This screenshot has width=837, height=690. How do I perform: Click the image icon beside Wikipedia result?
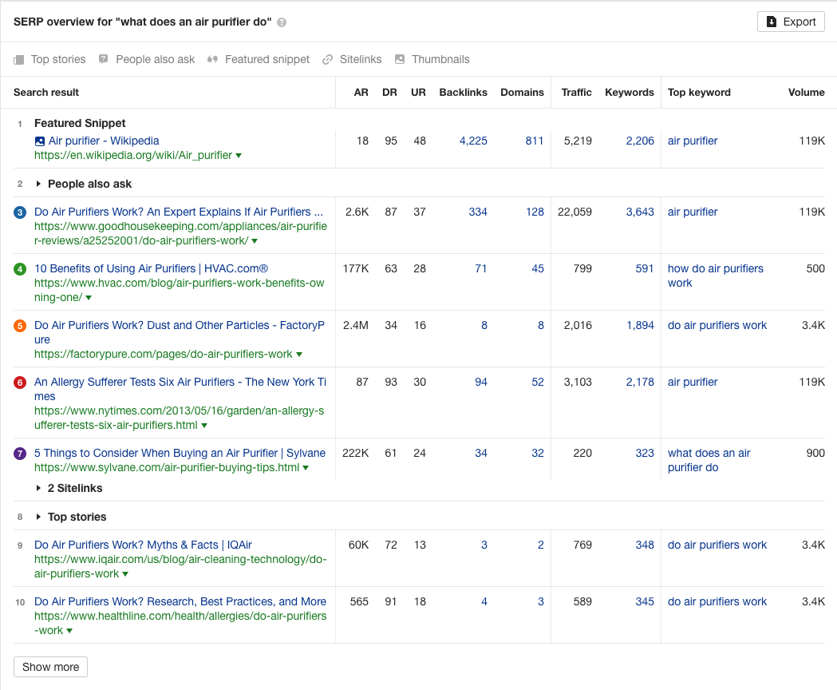[x=40, y=141]
